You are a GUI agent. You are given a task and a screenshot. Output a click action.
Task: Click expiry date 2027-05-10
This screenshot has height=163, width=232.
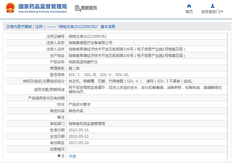78,143
